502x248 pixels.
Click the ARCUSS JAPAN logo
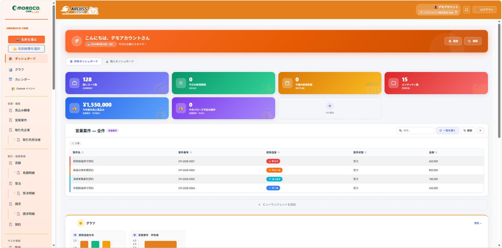tap(80, 10)
